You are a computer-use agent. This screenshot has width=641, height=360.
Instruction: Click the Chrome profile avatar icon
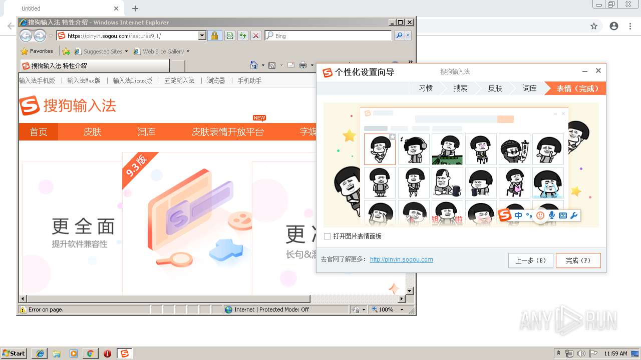(614, 26)
